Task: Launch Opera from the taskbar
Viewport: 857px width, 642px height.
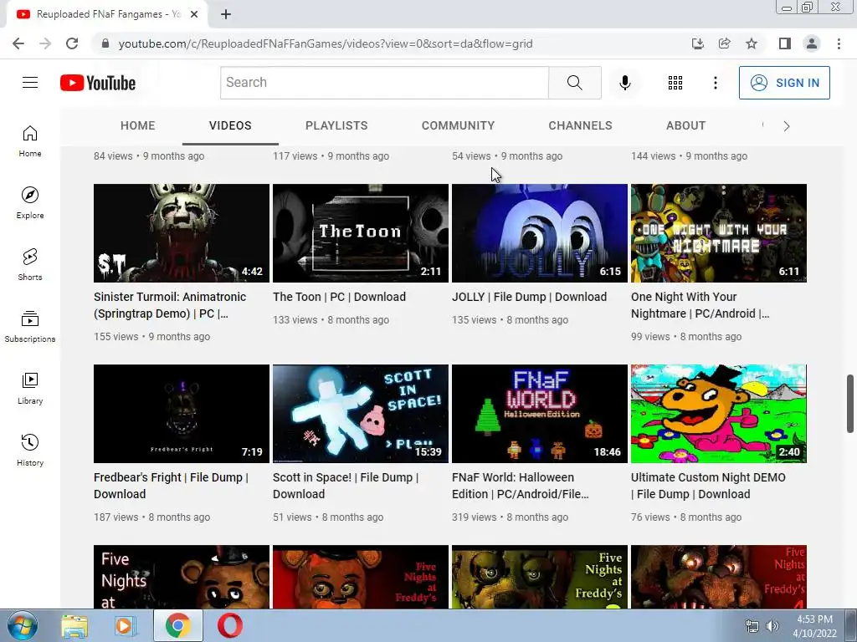Action: pyautogui.click(x=230, y=625)
